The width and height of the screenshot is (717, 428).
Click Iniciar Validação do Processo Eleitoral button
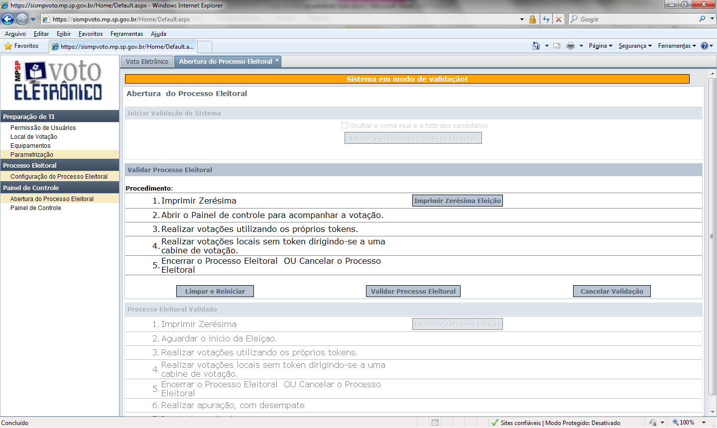(413, 138)
